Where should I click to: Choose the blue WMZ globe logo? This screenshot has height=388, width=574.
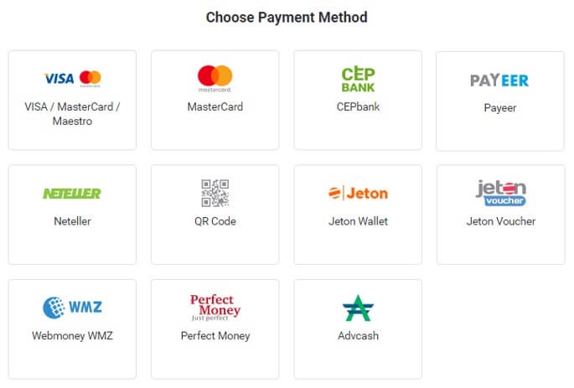(72, 308)
